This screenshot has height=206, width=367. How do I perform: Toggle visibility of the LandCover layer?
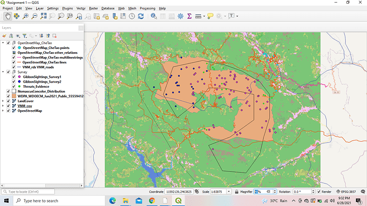click(8, 101)
